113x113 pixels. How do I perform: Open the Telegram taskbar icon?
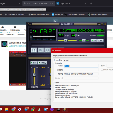[46, 109]
